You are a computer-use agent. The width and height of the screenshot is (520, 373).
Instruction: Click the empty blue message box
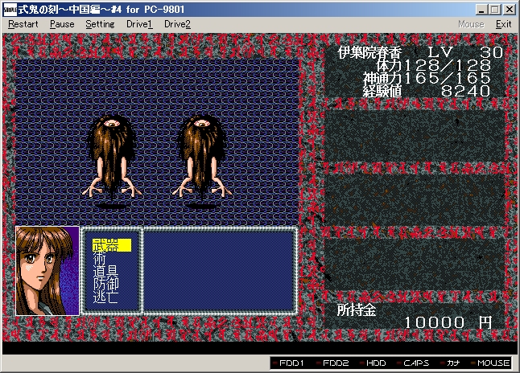tap(220, 271)
